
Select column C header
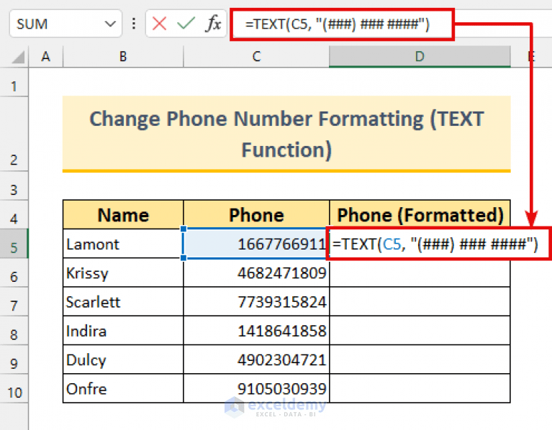(x=256, y=57)
